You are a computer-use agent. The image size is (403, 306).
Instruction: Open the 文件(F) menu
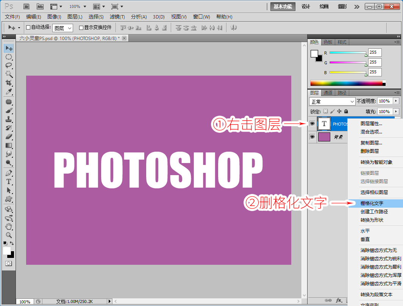[x=12, y=17]
